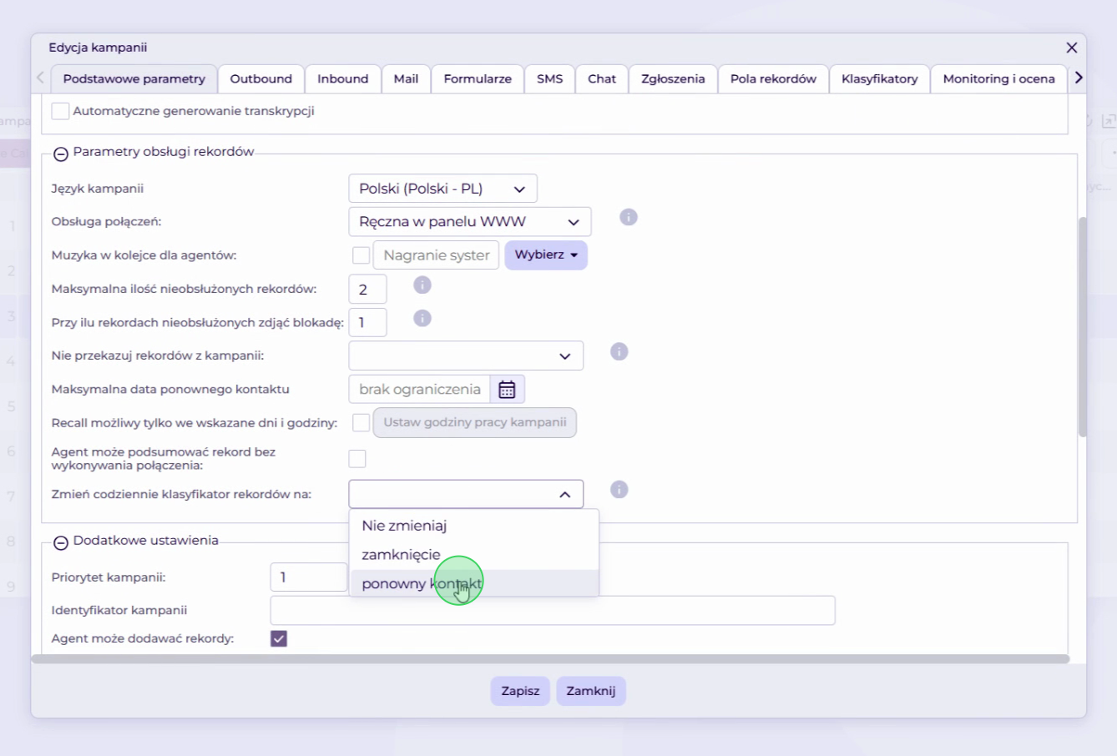Open the Język kampanii dropdown
1117x756 pixels.
tap(442, 189)
